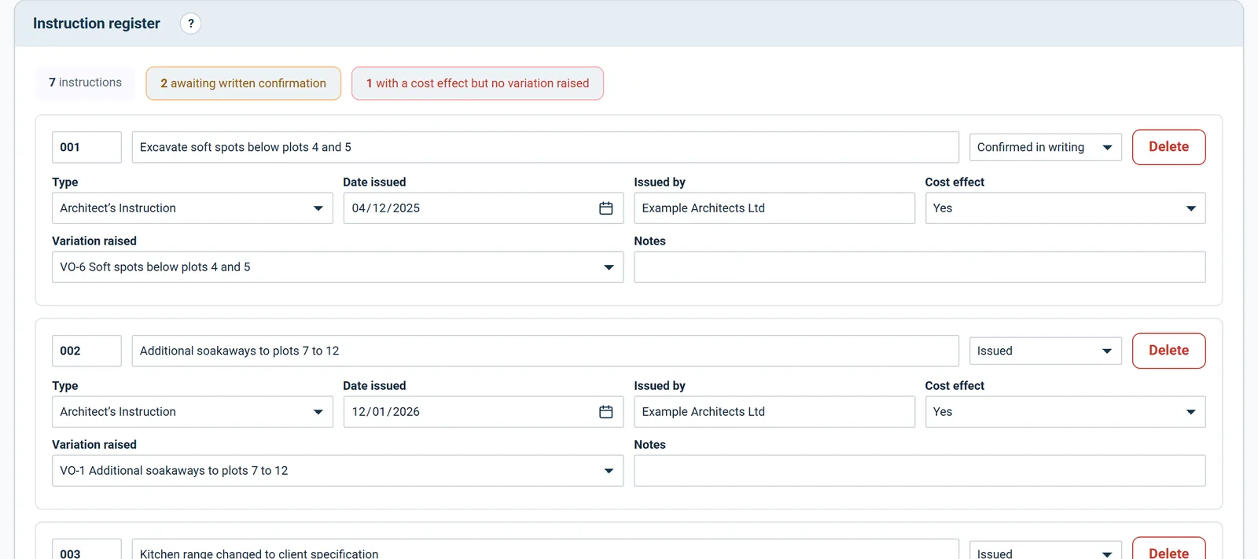Filter by cost effect but no variation raised
This screenshot has height=559, width=1258.
click(x=477, y=83)
